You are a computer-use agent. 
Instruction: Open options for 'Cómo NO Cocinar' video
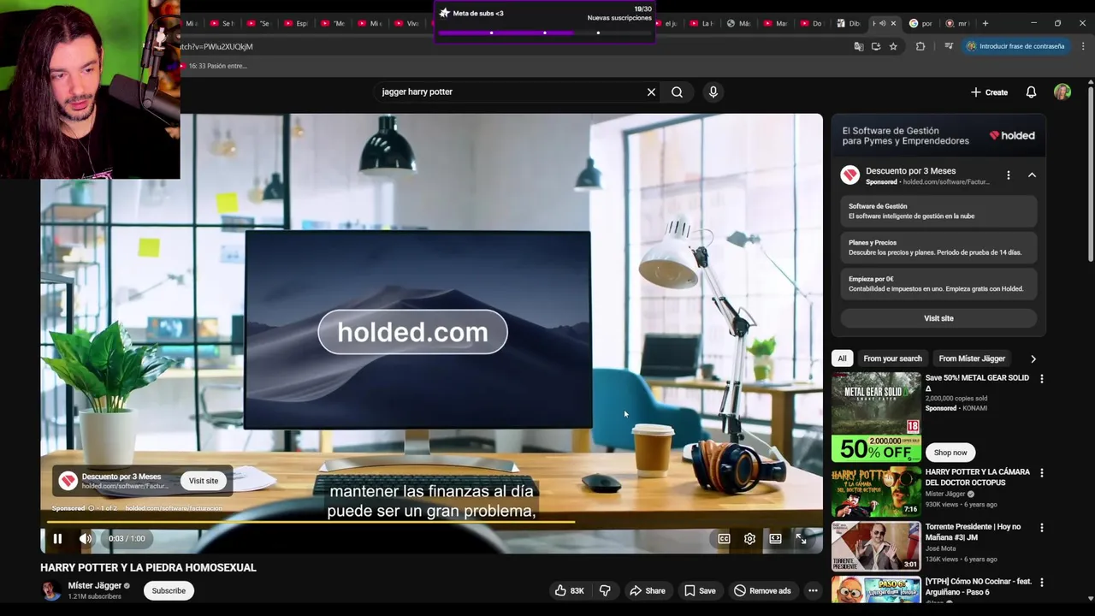point(1041,582)
